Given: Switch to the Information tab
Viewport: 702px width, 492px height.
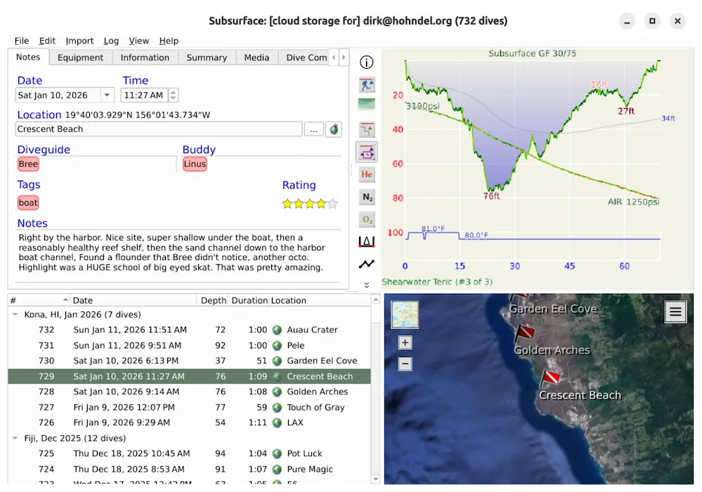Looking at the screenshot, I should click(145, 58).
